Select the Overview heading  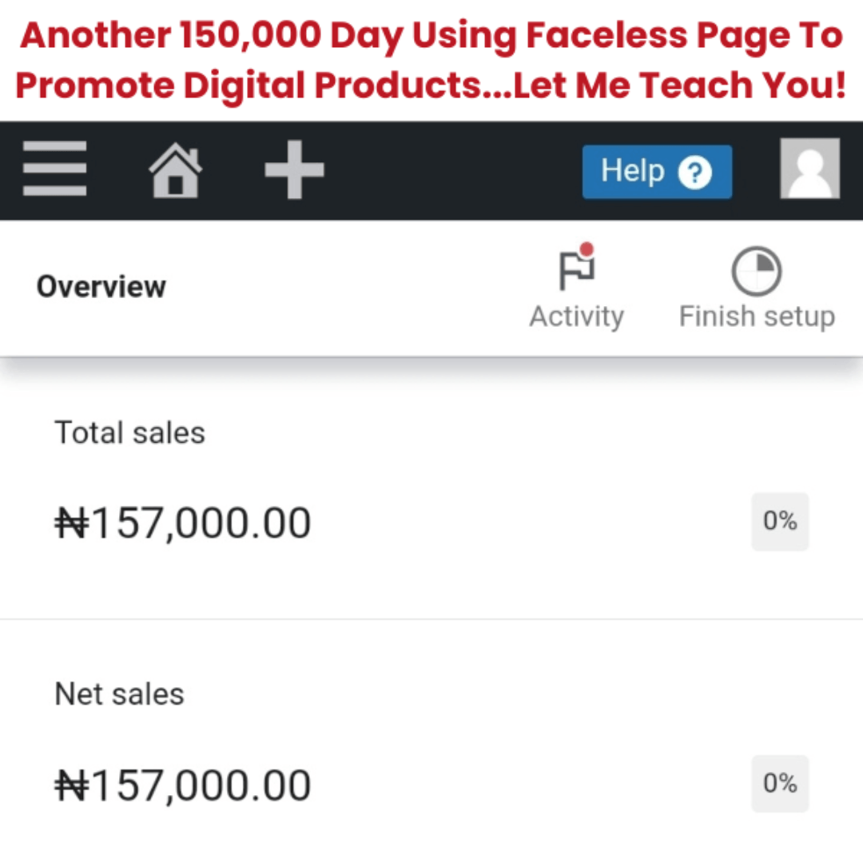101,287
